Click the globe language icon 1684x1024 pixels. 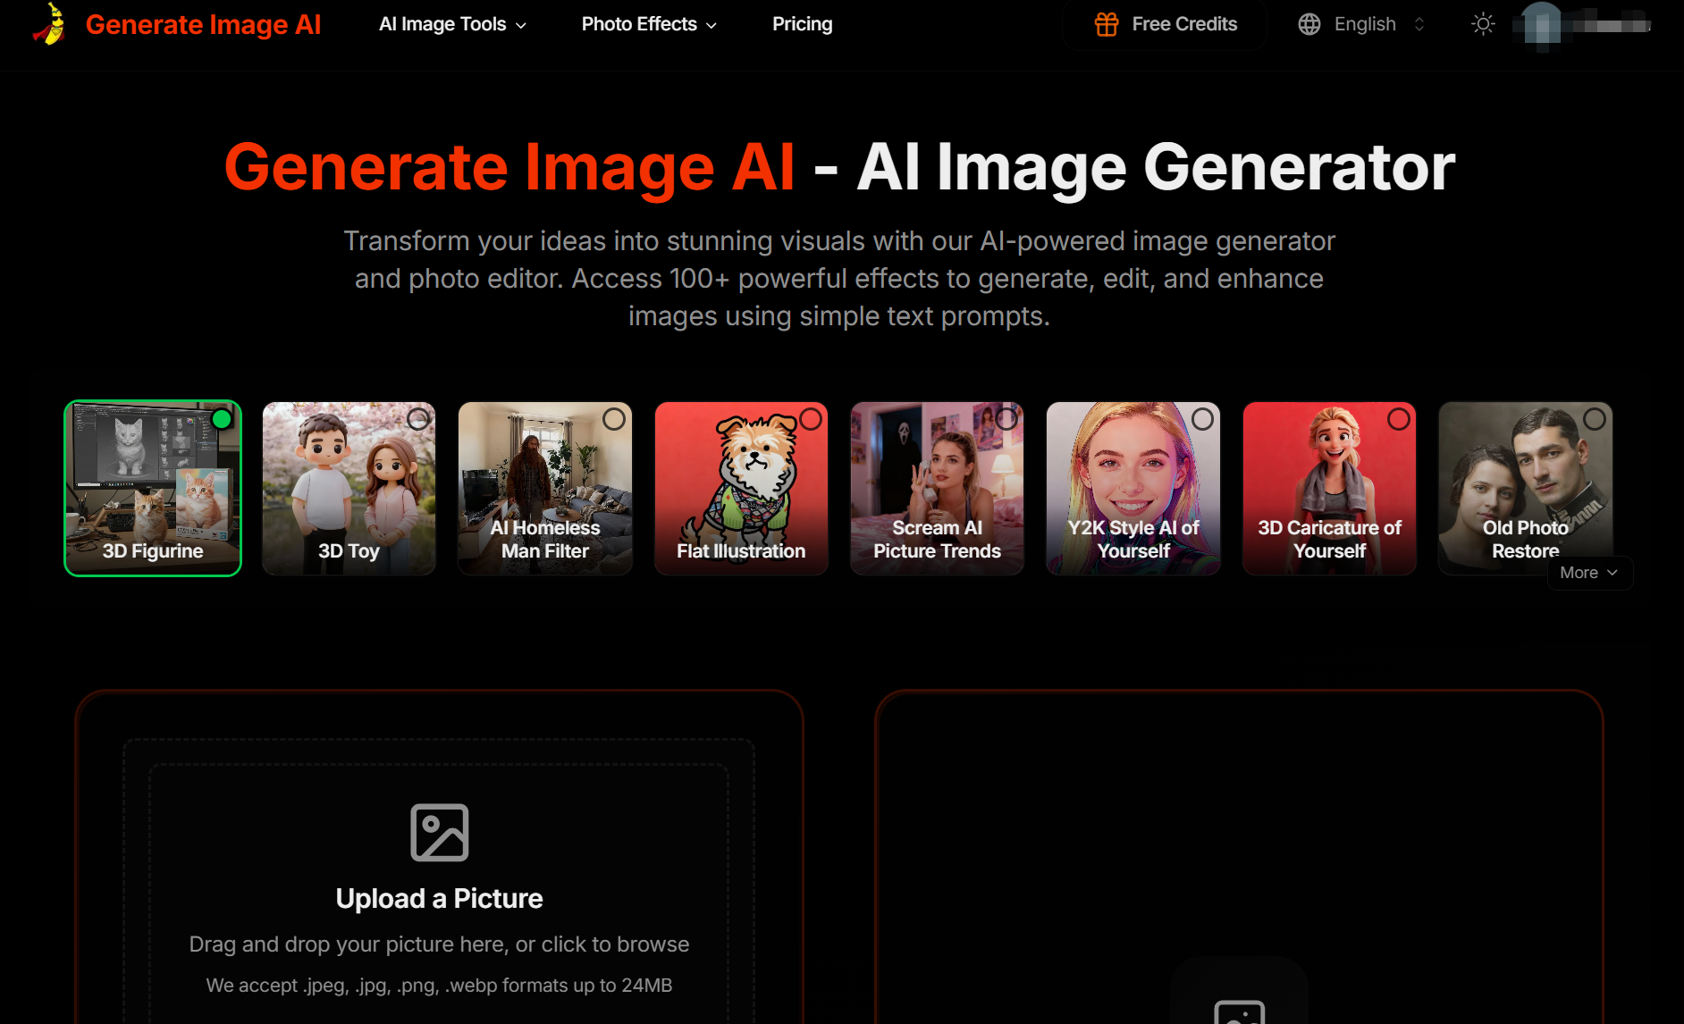click(x=1309, y=24)
